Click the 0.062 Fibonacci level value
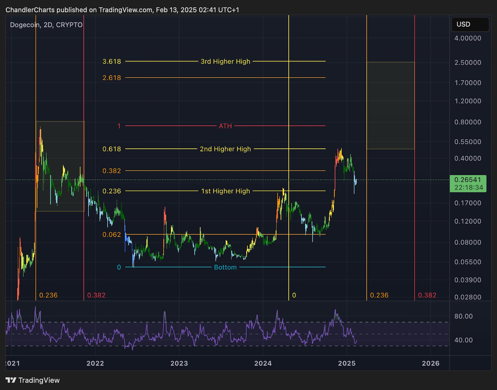The width and height of the screenshot is (497, 390). (x=112, y=235)
